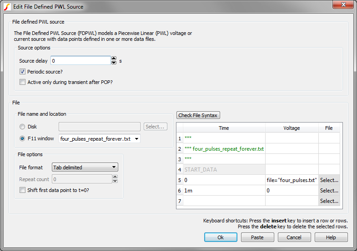This screenshot has width=357, height=251.
Task: Click Select button in table row 6
Action: tap(329, 191)
